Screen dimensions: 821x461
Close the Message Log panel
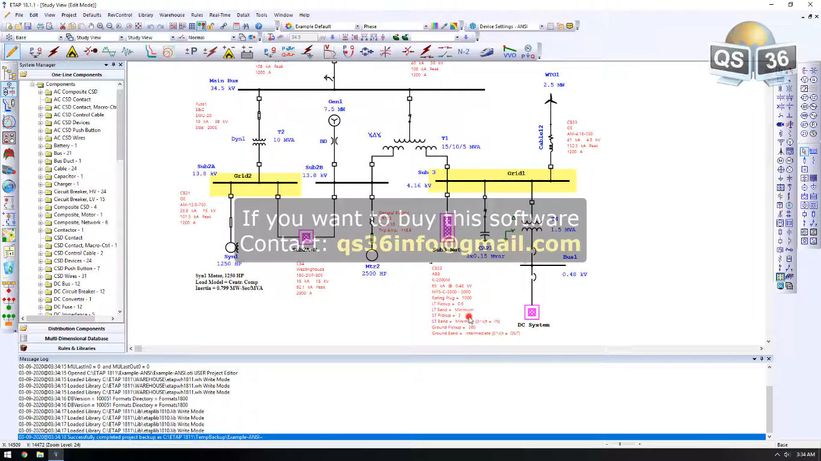coord(768,358)
